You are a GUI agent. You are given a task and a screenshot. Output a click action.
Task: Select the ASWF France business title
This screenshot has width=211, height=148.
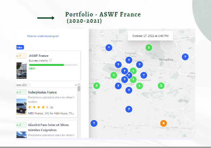pos(39,56)
